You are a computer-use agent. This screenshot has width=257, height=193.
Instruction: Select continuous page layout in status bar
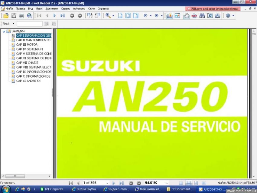pos(189,183)
